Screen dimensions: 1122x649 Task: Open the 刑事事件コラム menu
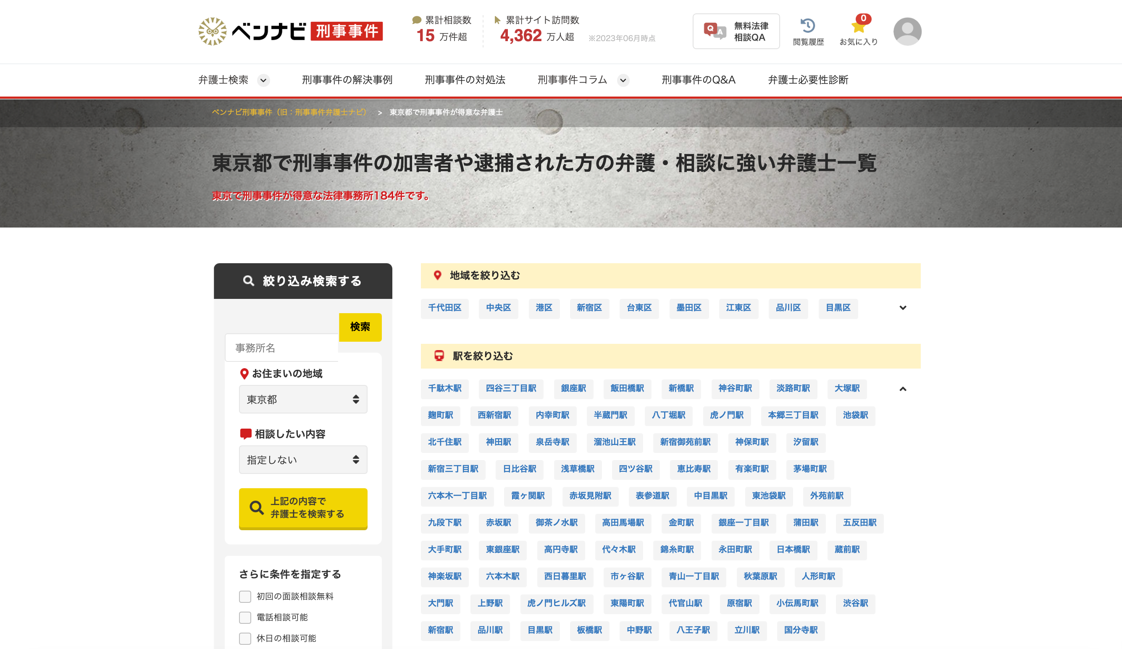pyautogui.click(x=572, y=80)
